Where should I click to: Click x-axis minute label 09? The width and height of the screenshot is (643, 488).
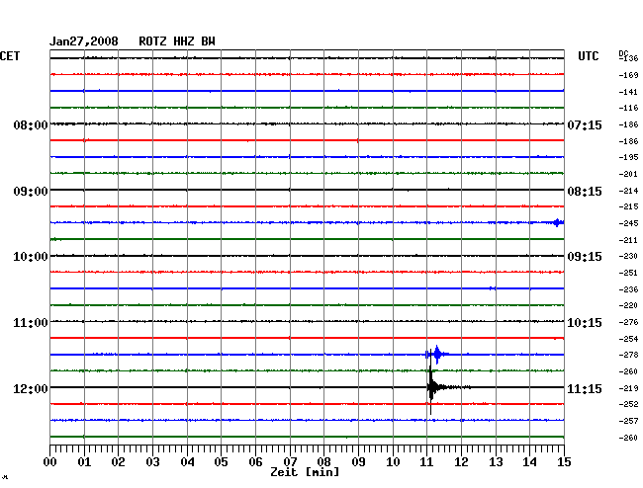358,462
